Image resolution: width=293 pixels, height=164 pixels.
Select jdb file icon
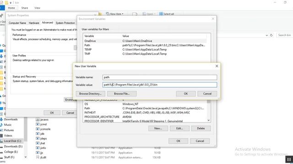coord(38,133)
